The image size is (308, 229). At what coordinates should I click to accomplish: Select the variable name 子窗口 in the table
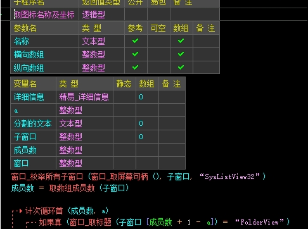pyautogui.click(x=25, y=137)
